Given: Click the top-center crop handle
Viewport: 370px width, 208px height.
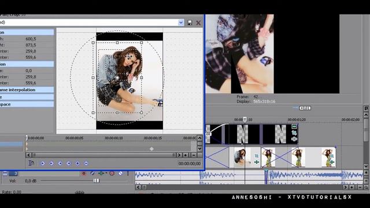Looking at the screenshot, I should pyautogui.click(x=117, y=43).
